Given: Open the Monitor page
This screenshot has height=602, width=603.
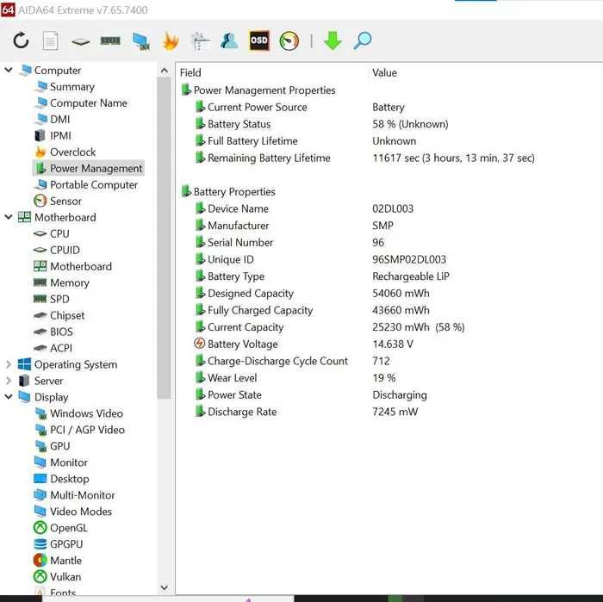Looking at the screenshot, I should [69, 462].
